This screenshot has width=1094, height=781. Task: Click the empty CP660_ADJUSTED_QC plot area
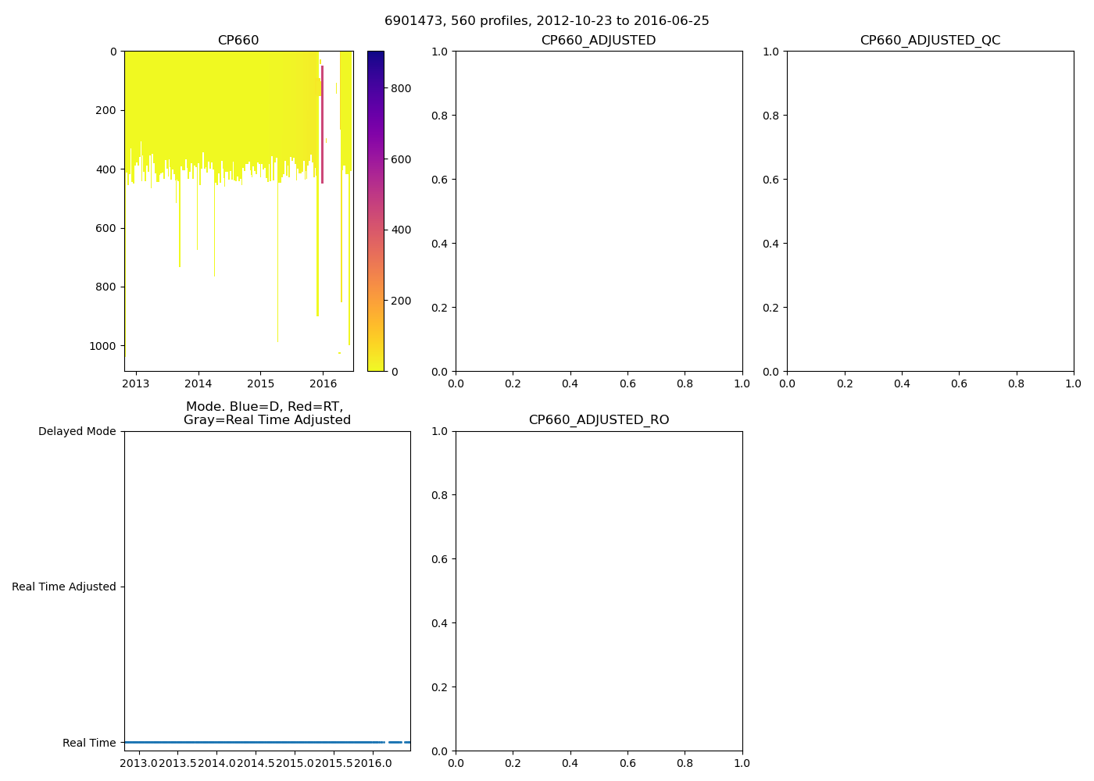[x=930, y=211]
